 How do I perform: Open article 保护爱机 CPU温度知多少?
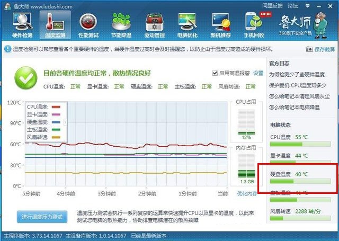(297, 85)
